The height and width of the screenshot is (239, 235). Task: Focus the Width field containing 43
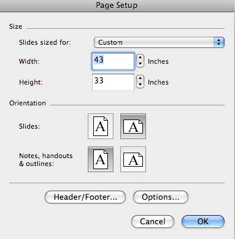(x=113, y=61)
